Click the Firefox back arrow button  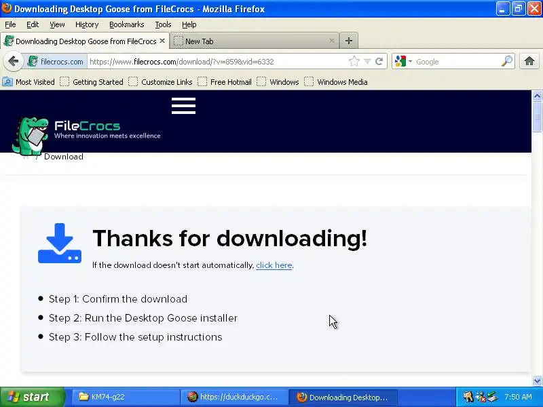(13, 61)
